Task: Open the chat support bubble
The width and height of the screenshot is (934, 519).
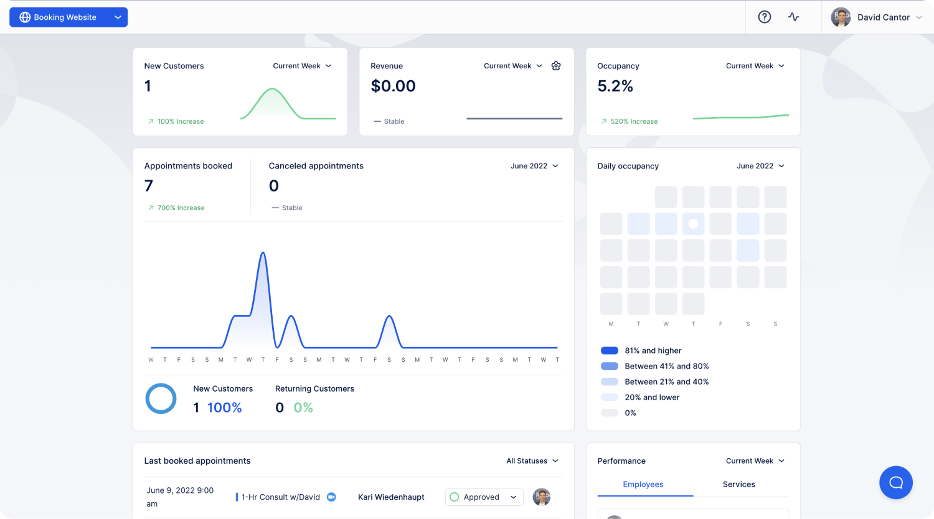Action: [896, 482]
